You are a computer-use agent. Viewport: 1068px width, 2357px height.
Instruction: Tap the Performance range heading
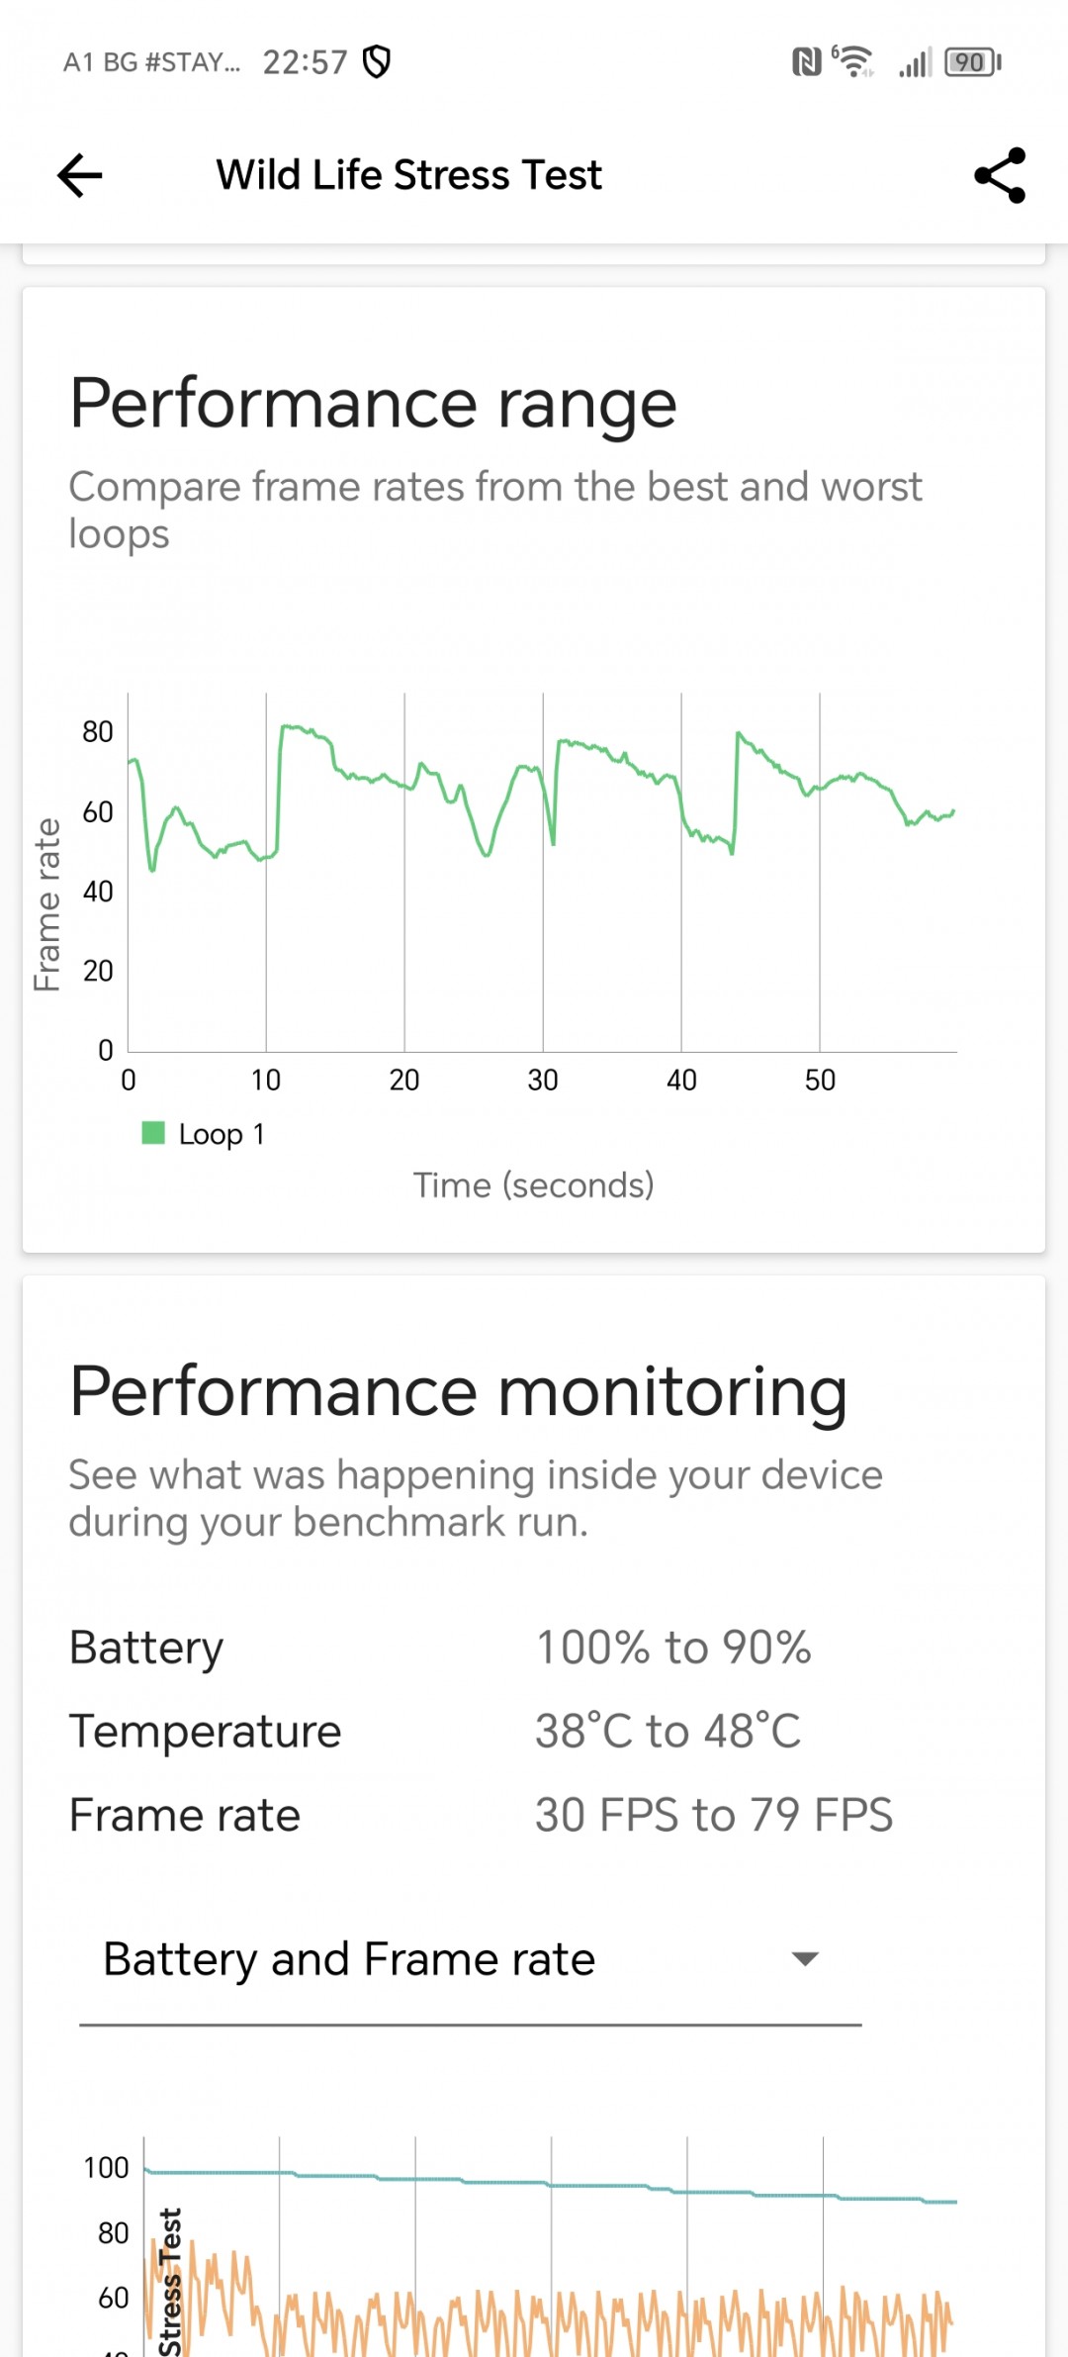click(x=373, y=405)
